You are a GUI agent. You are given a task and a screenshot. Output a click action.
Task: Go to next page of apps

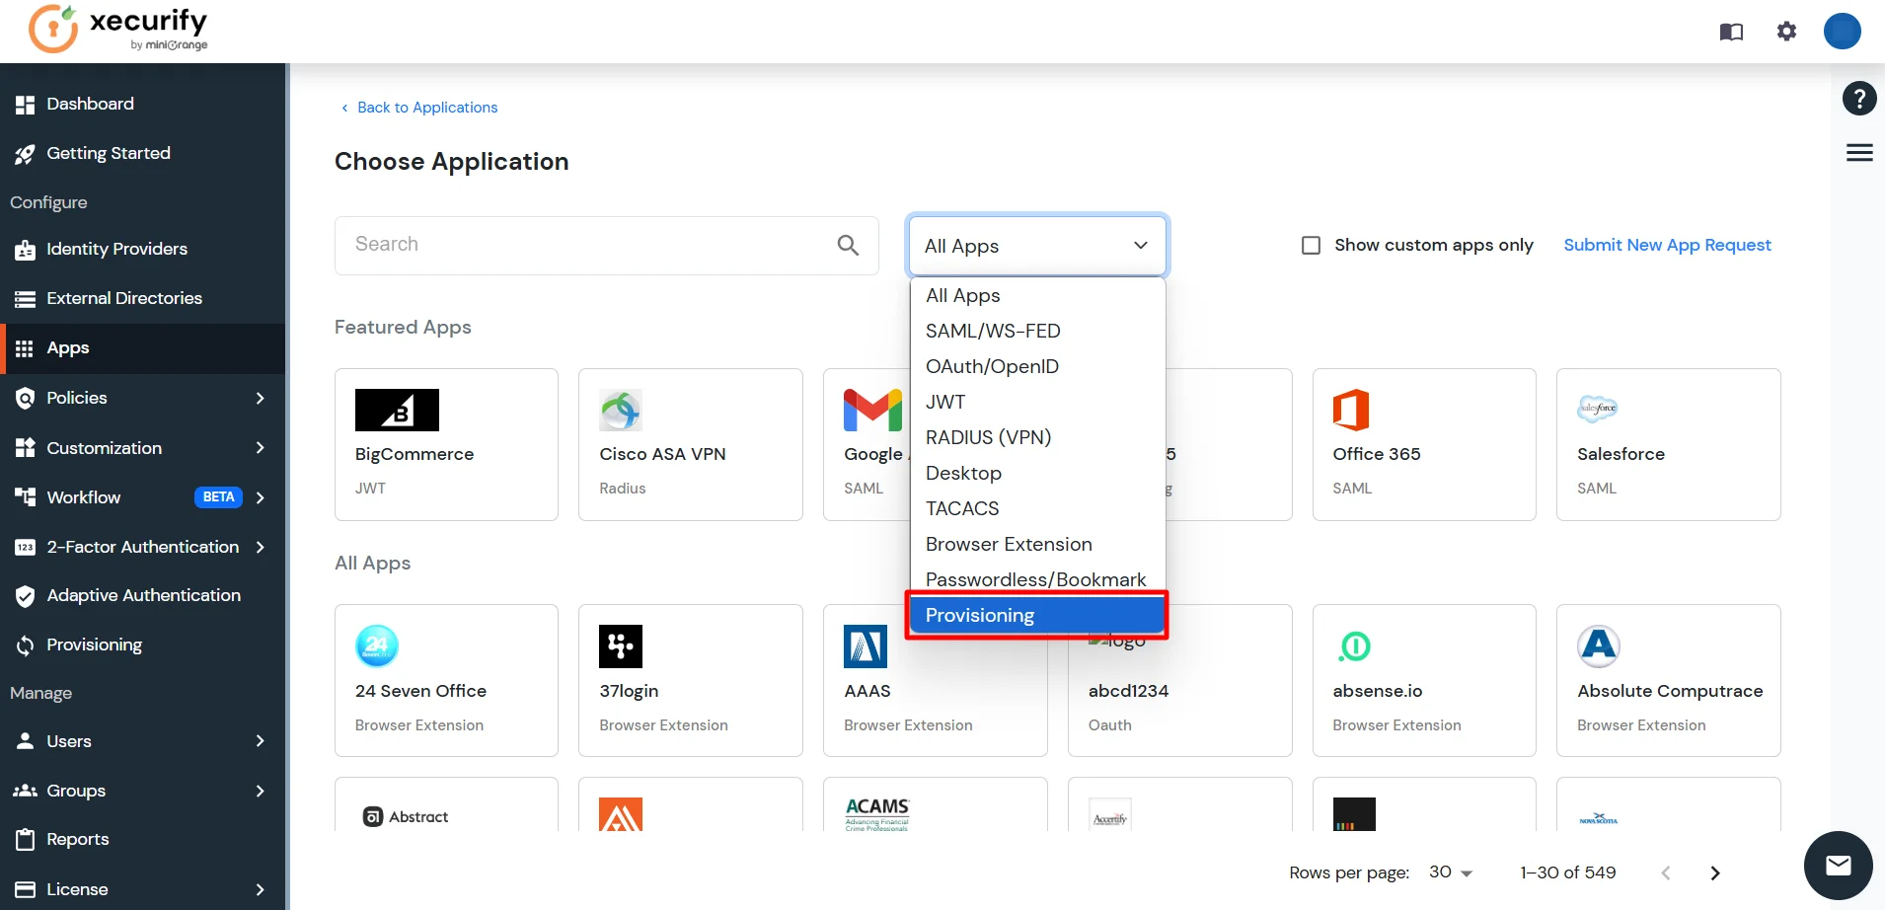[x=1715, y=872]
